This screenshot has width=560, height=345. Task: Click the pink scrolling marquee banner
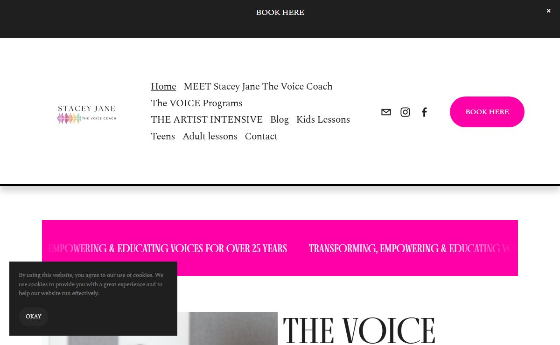tap(280, 248)
